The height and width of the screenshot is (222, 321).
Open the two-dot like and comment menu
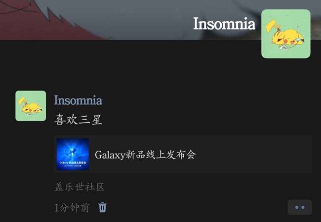tap(300, 207)
